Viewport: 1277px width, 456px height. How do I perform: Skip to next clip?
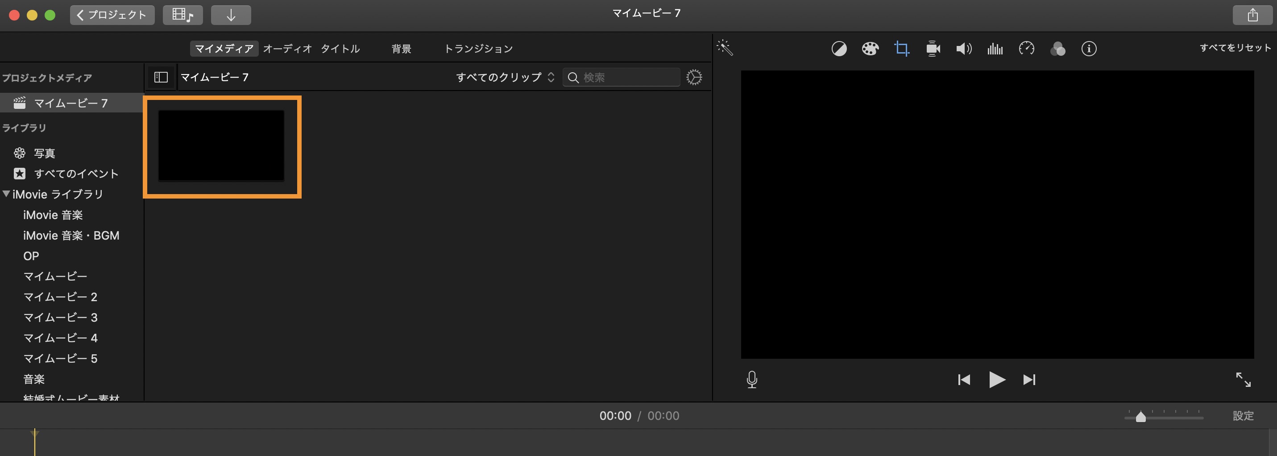(1029, 380)
